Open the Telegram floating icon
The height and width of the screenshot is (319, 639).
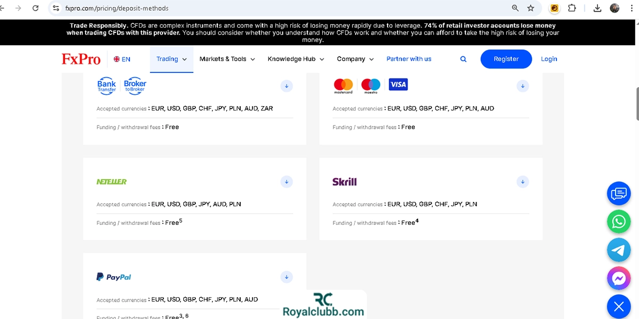click(x=619, y=249)
